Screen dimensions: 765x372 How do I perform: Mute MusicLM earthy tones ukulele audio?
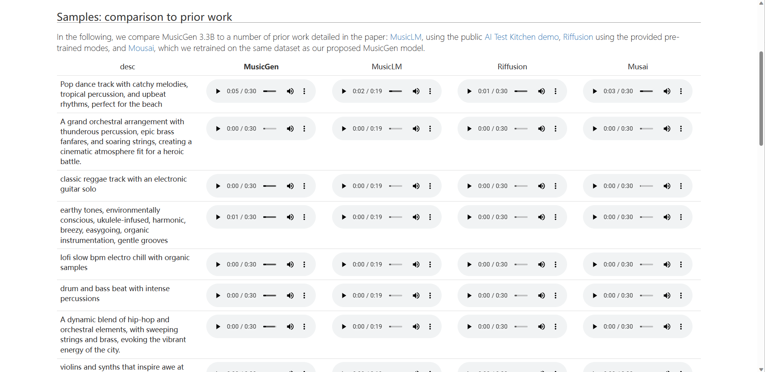416,217
